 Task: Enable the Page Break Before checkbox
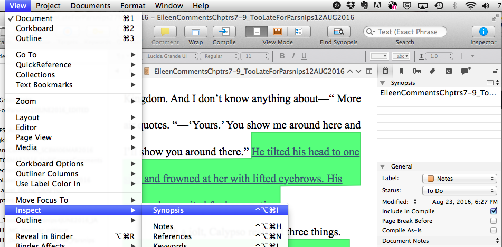tap(494, 221)
